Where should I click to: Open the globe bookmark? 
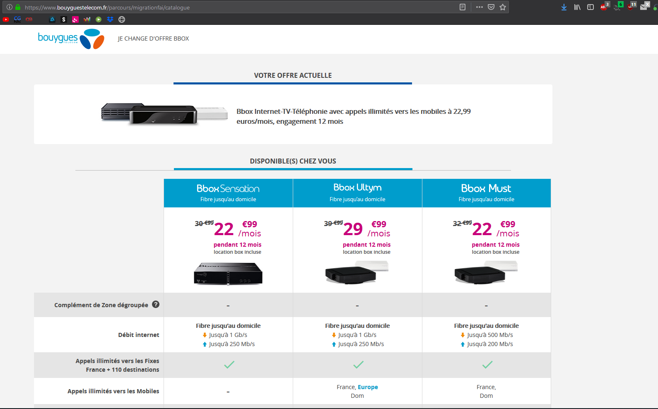point(122,19)
